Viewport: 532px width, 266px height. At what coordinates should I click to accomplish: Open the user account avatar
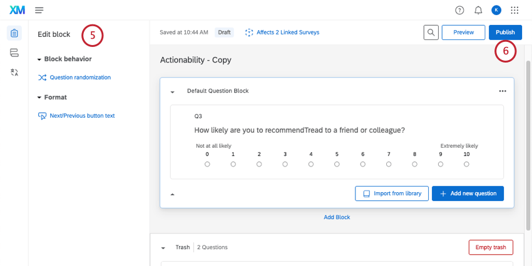coord(496,10)
